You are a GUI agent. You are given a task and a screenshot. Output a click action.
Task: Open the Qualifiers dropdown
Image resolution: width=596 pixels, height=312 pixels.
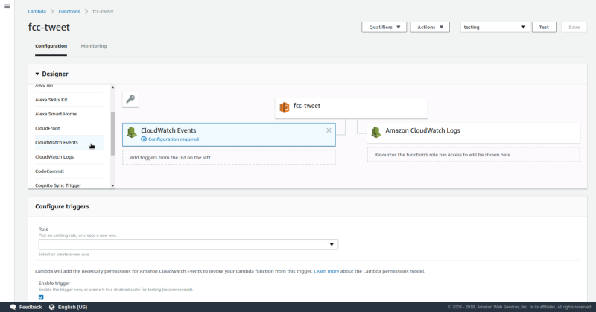tap(384, 27)
